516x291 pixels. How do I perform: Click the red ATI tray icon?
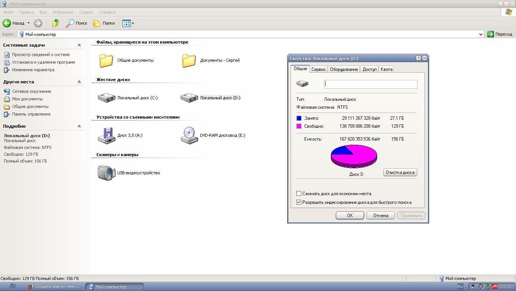pos(495,286)
